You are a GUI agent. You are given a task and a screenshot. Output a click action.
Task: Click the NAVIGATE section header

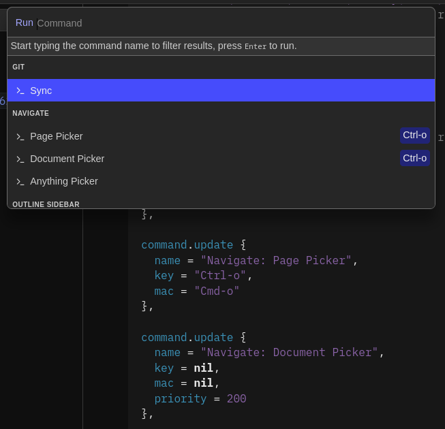pyautogui.click(x=31, y=113)
